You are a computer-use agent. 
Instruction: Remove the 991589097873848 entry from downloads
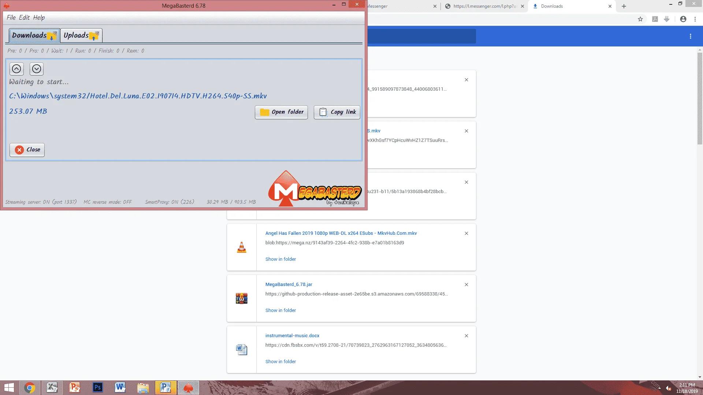tap(466, 80)
